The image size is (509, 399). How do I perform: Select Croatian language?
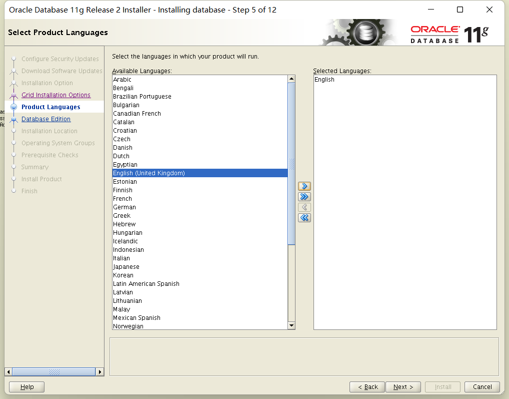[x=200, y=130]
